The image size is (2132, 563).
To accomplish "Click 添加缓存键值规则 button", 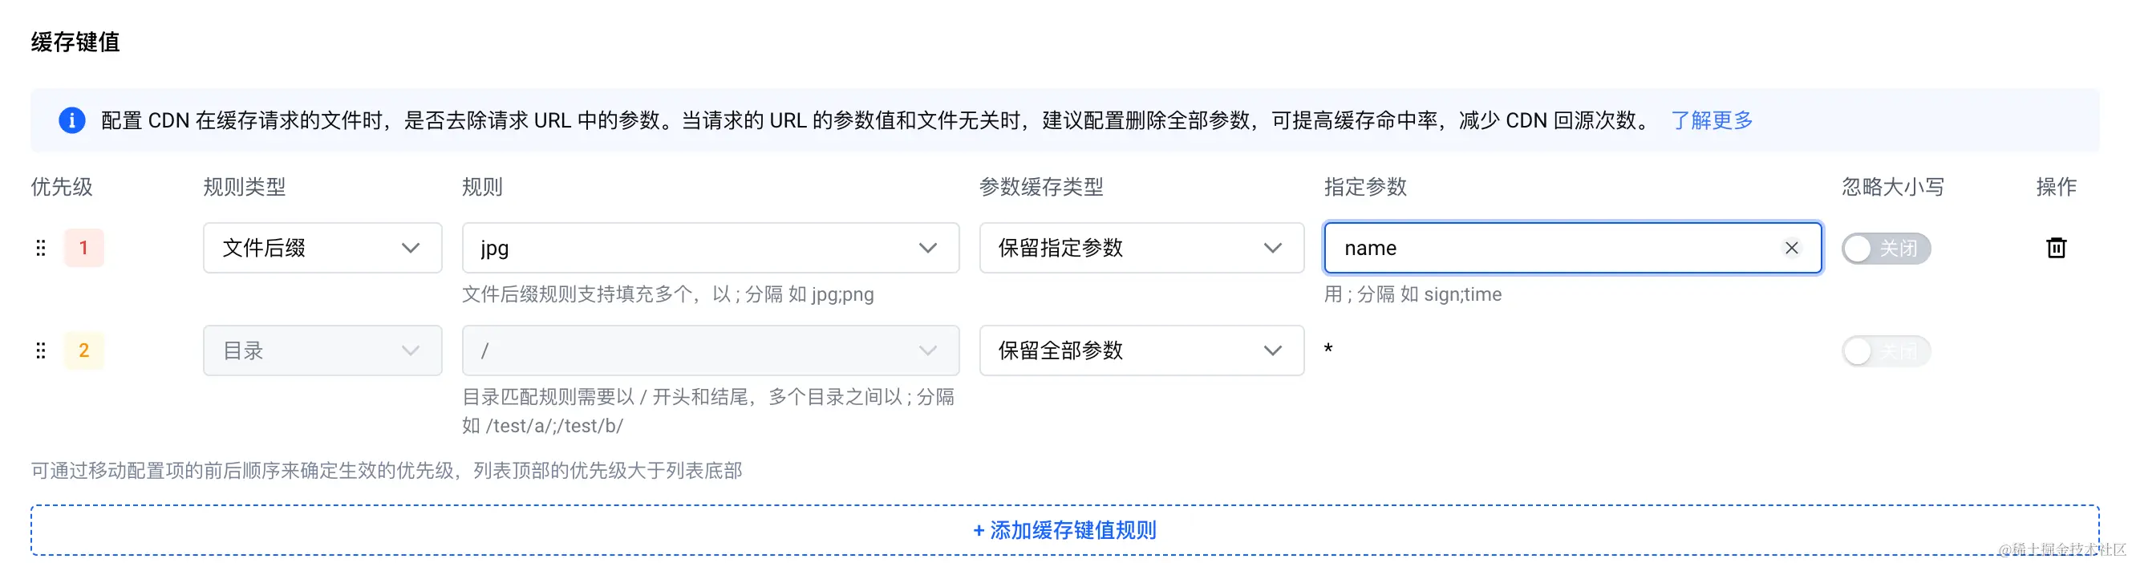I will pos(1065,530).
